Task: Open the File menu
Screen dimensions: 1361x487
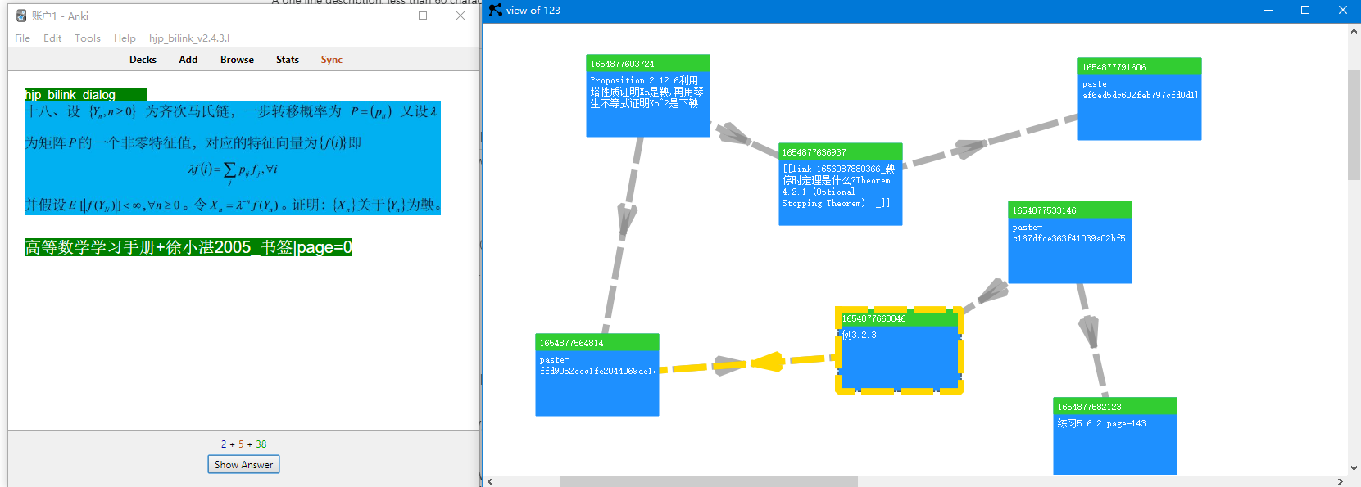Action: [x=22, y=38]
